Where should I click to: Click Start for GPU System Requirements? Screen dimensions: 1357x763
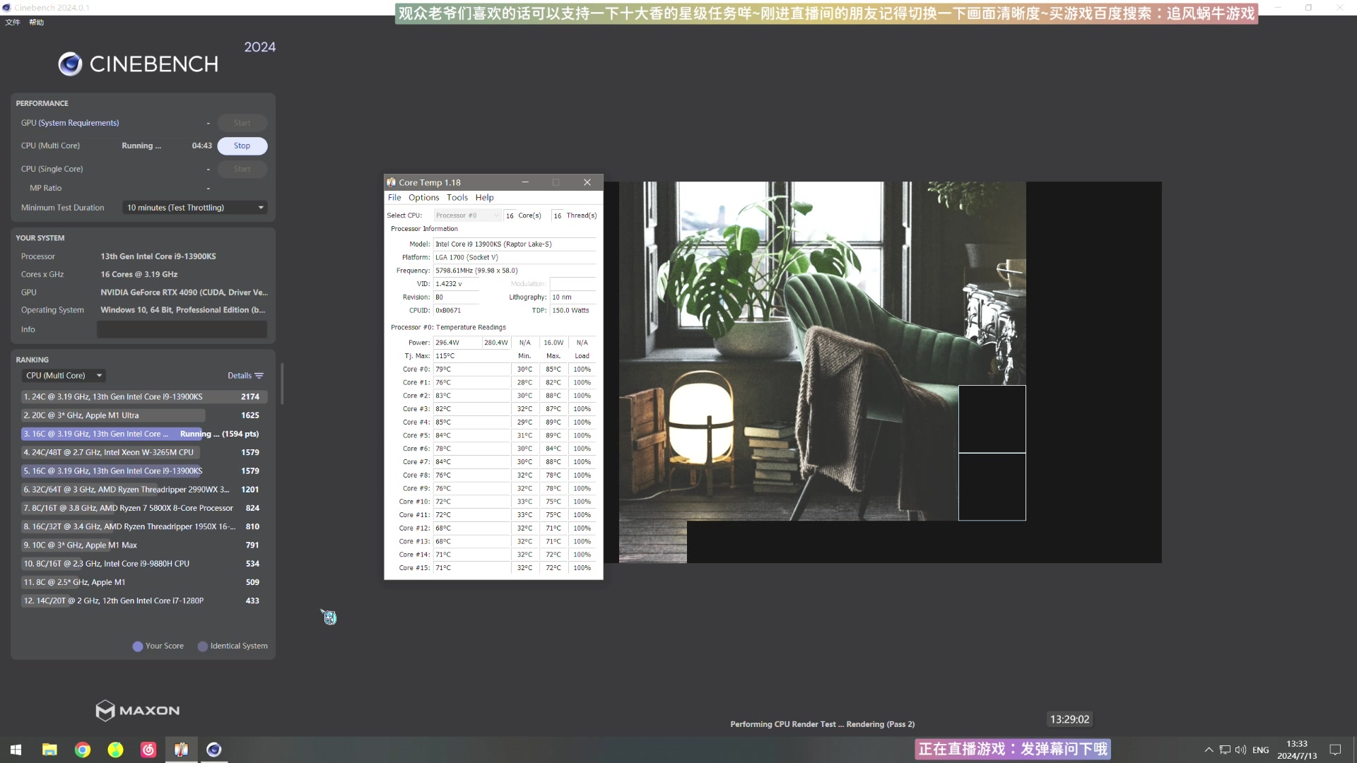pyautogui.click(x=242, y=123)
